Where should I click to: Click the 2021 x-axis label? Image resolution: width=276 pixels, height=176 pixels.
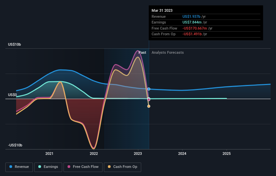pos(49,153)
